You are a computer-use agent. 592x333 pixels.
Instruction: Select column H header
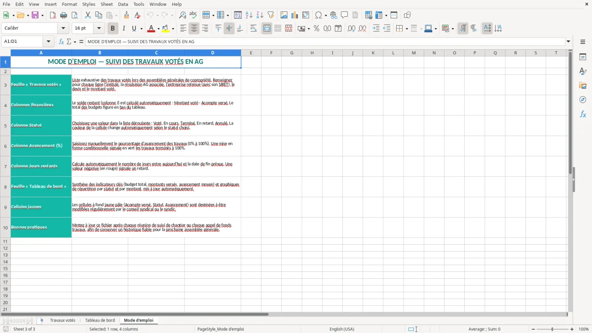312,53
